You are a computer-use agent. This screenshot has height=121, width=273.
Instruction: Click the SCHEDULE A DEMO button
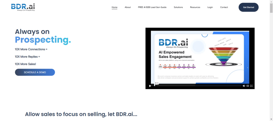[x=35, y=72]
